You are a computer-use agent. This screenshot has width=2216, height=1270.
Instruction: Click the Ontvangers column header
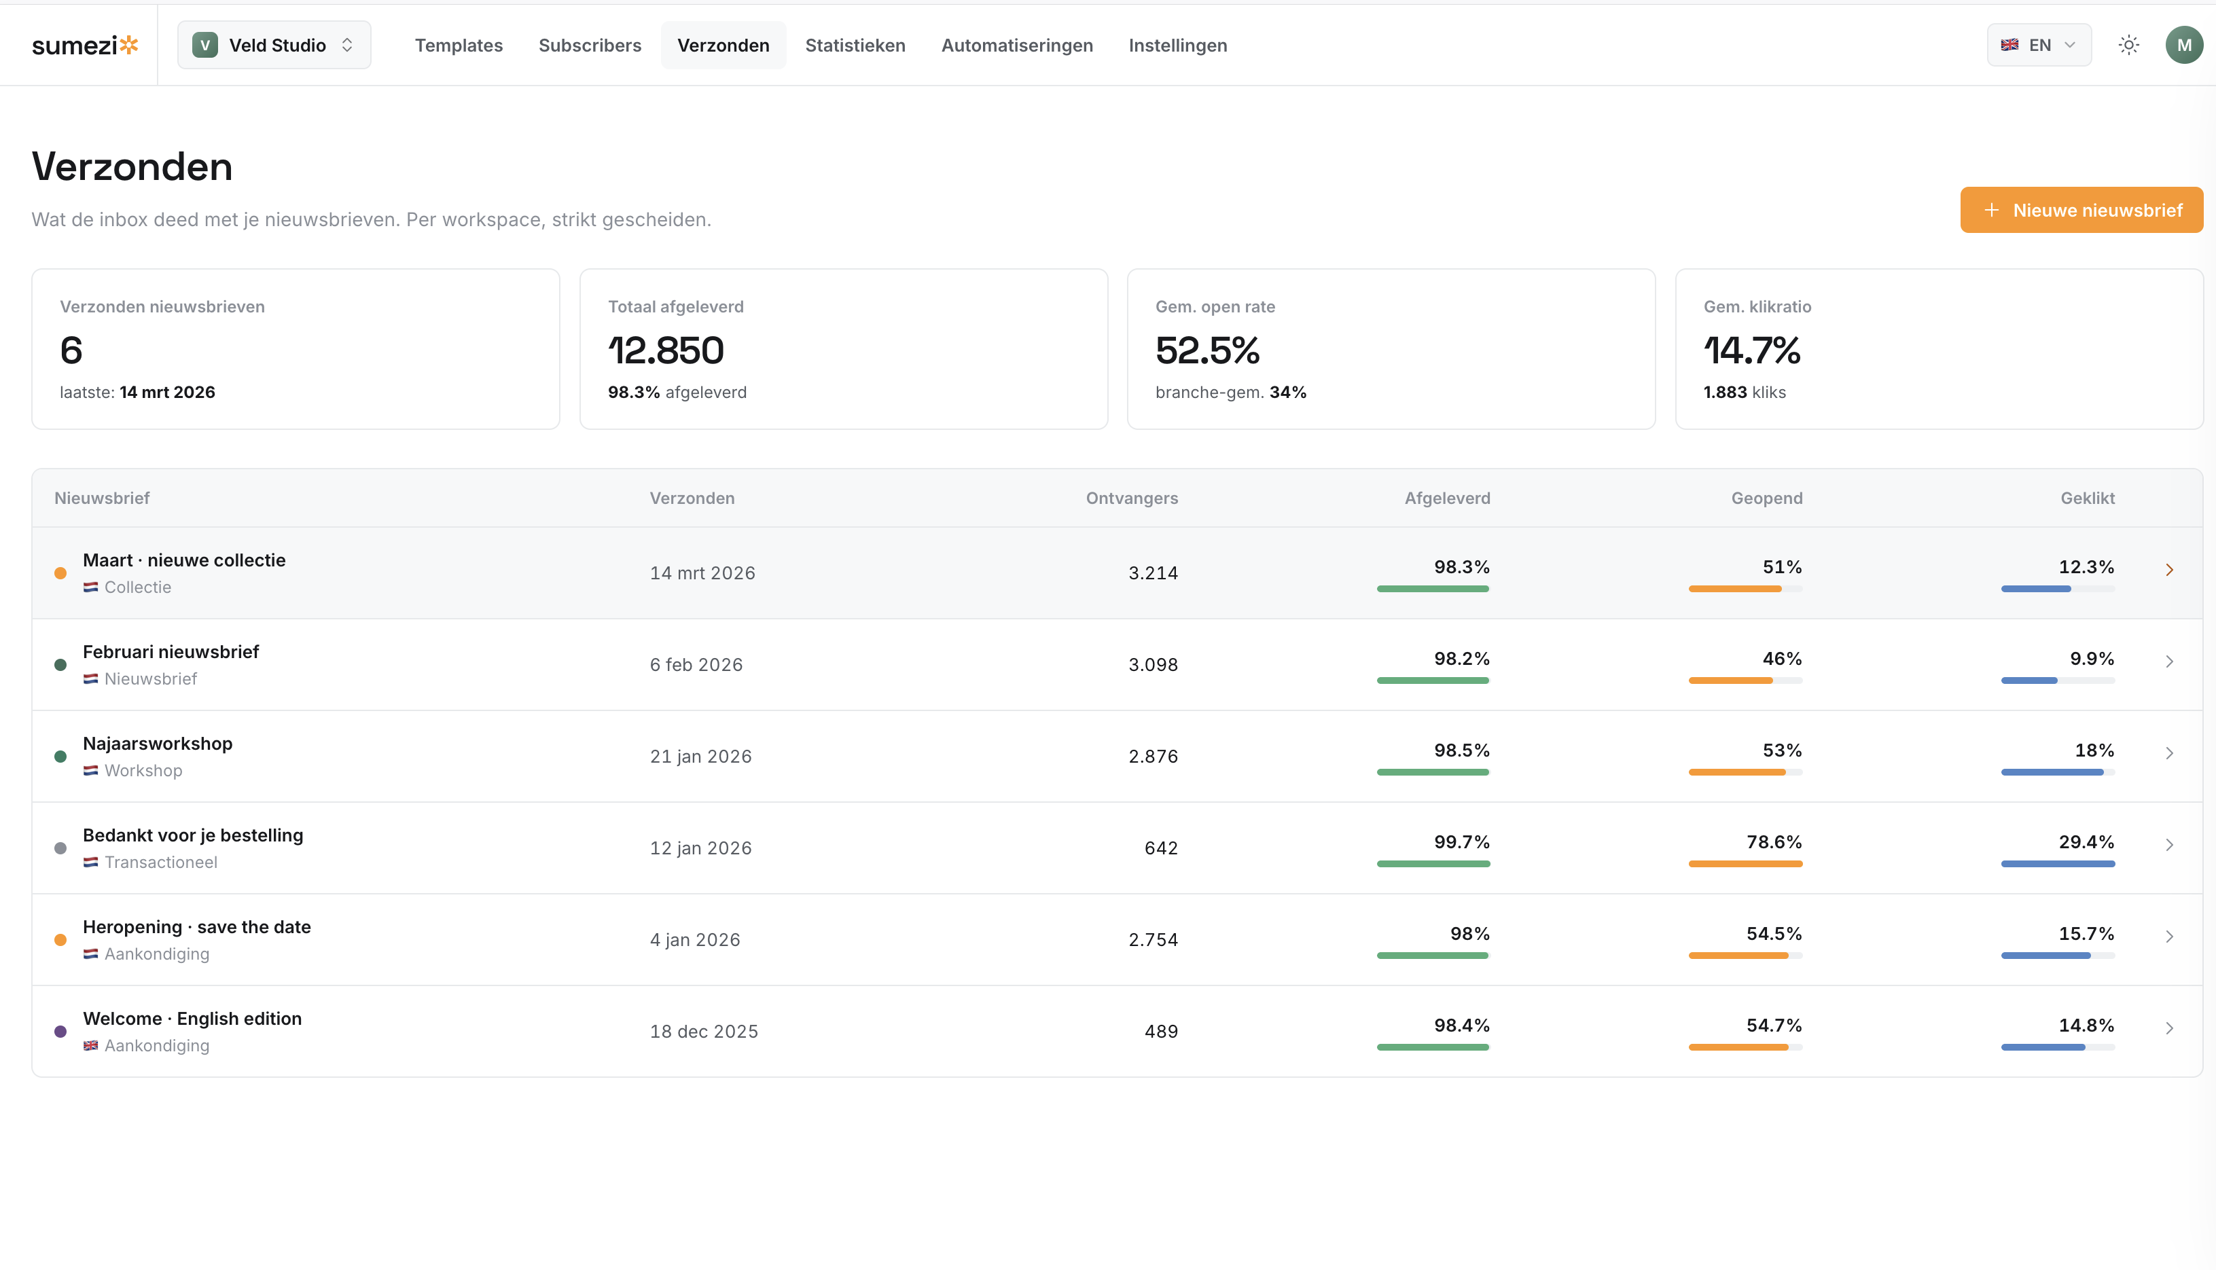tap(1132, 498)
